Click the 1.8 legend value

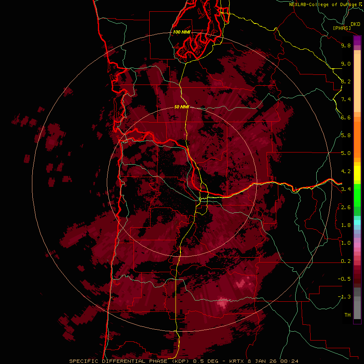pyautogui.click(x=346, y=225)
